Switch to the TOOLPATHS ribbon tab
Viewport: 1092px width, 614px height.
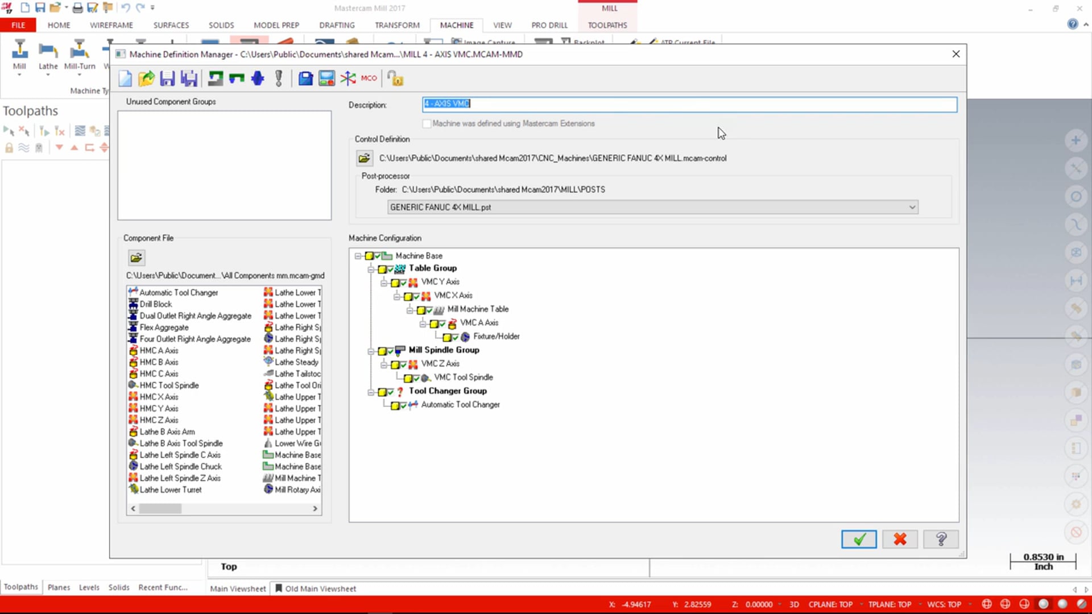tap(607, 25)
